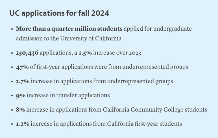Screen dimensions: 218x138
Task: Click the bullet before 250,436
Action: [x=12, y=53]
